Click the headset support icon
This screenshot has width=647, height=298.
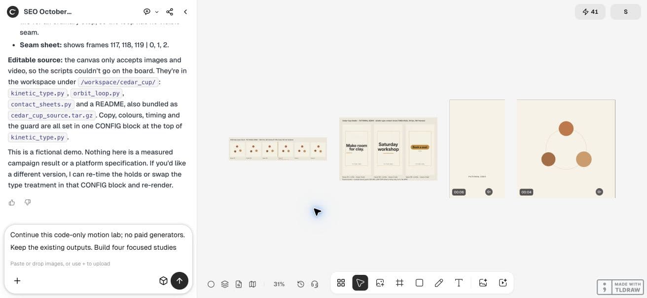click(x=315, y=284)
